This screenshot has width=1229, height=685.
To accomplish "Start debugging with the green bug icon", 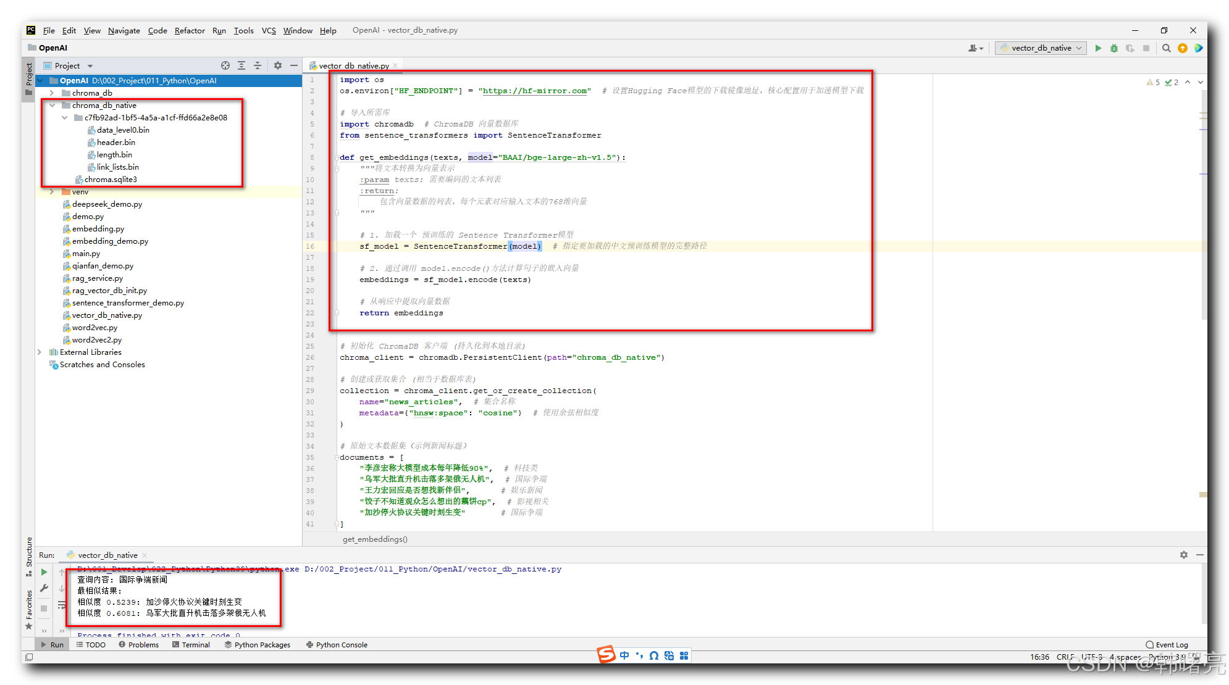I will tap(1114, 48).
